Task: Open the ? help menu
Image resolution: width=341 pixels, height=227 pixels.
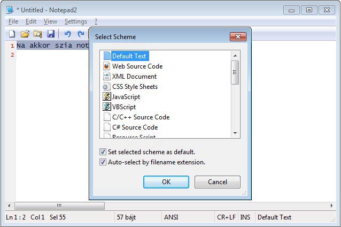Action: click(96, 21)
